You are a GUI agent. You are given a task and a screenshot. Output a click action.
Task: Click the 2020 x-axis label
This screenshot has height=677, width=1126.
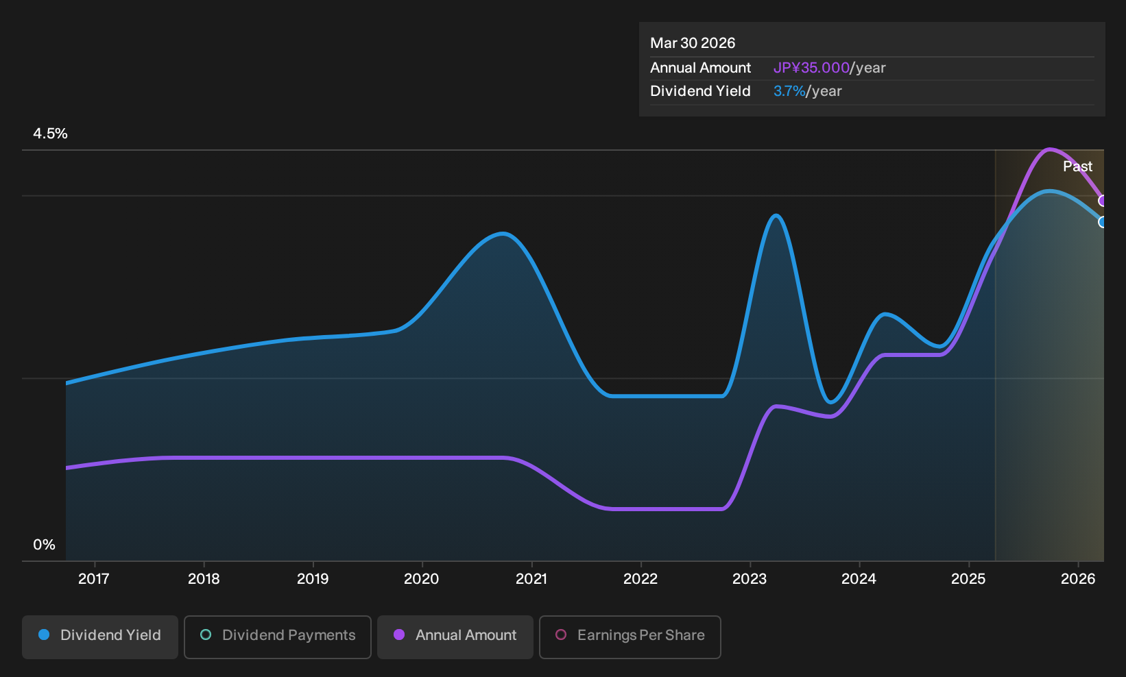422,579
